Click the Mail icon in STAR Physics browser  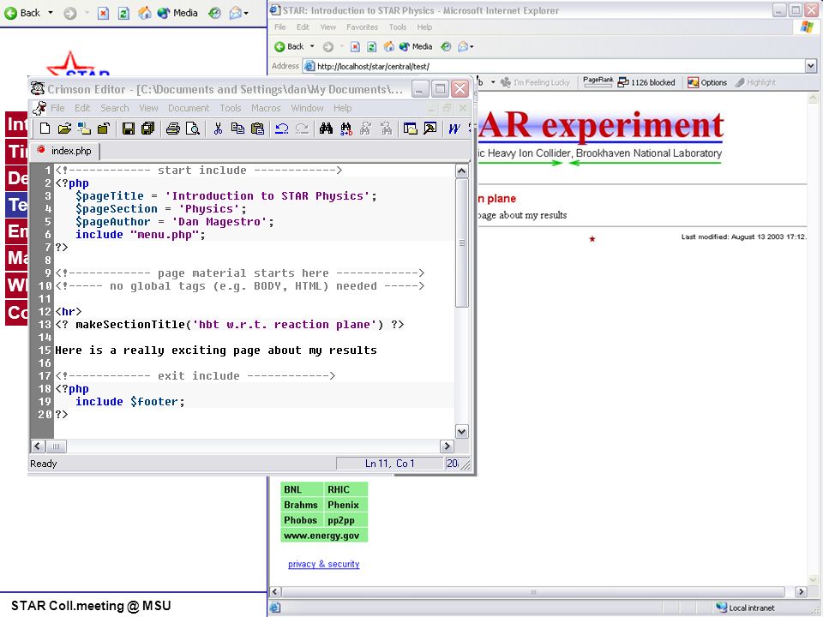point(462,46)
